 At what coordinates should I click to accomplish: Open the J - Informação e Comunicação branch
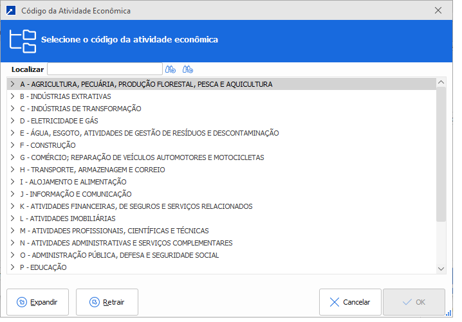tap(12, 194)
